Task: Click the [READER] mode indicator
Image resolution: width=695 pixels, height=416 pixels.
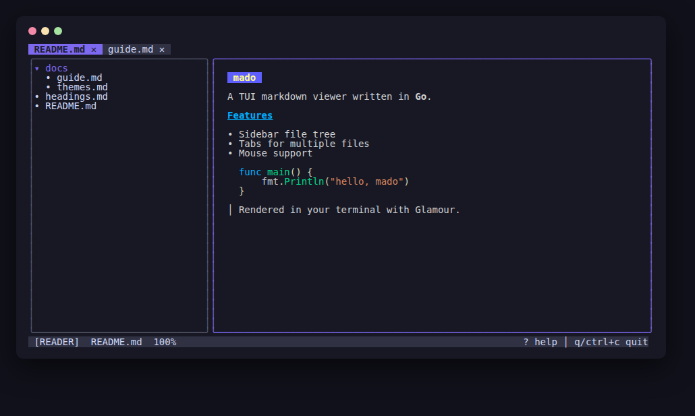Action: click(57, 342)
